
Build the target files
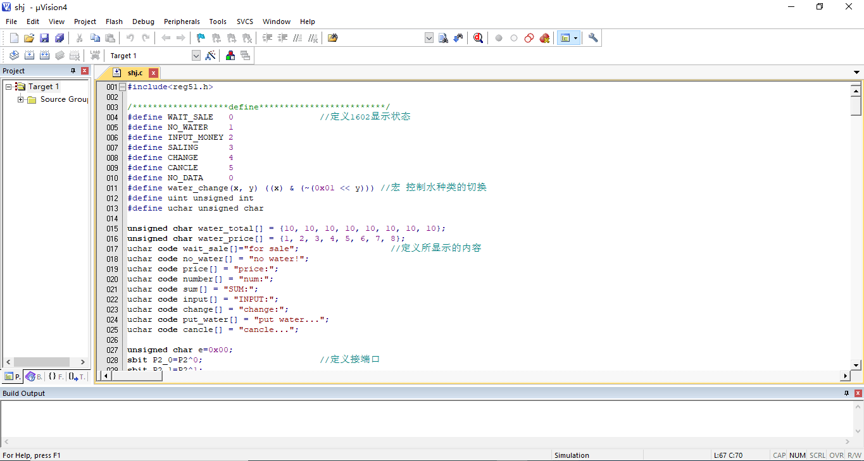(29, 56)
